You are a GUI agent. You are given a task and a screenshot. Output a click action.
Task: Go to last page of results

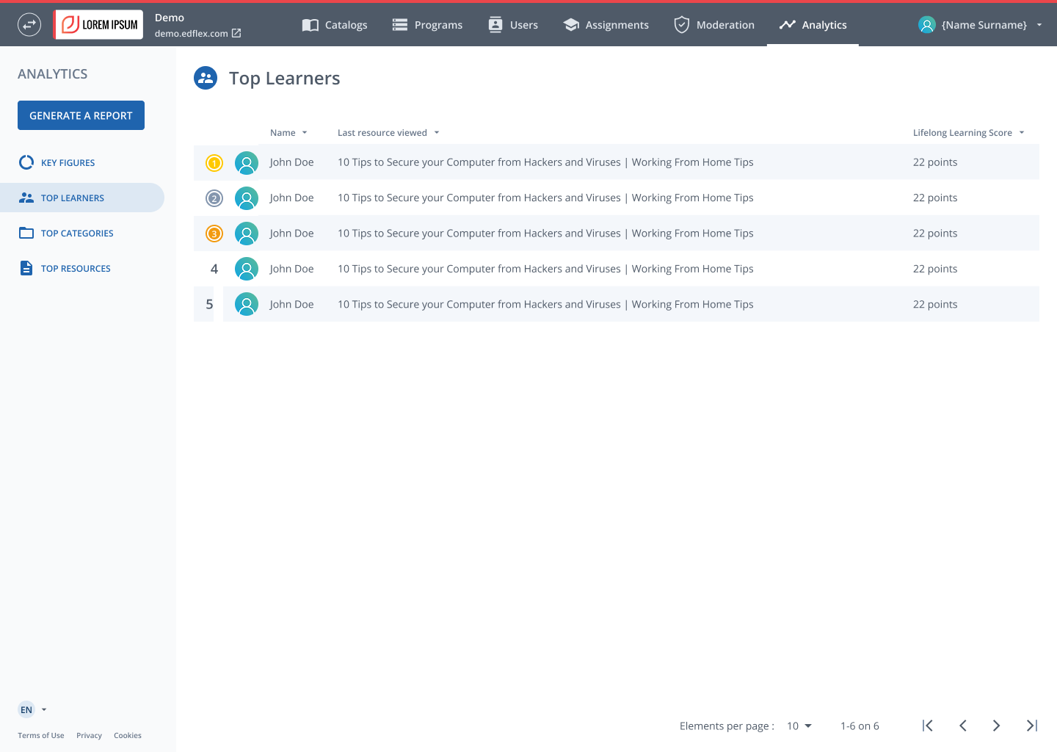(x=1032, y=726)
